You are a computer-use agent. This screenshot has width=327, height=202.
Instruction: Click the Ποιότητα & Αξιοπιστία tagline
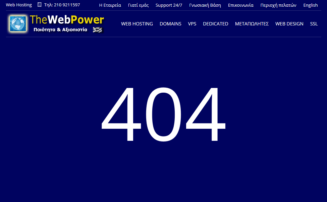point(60,30)
